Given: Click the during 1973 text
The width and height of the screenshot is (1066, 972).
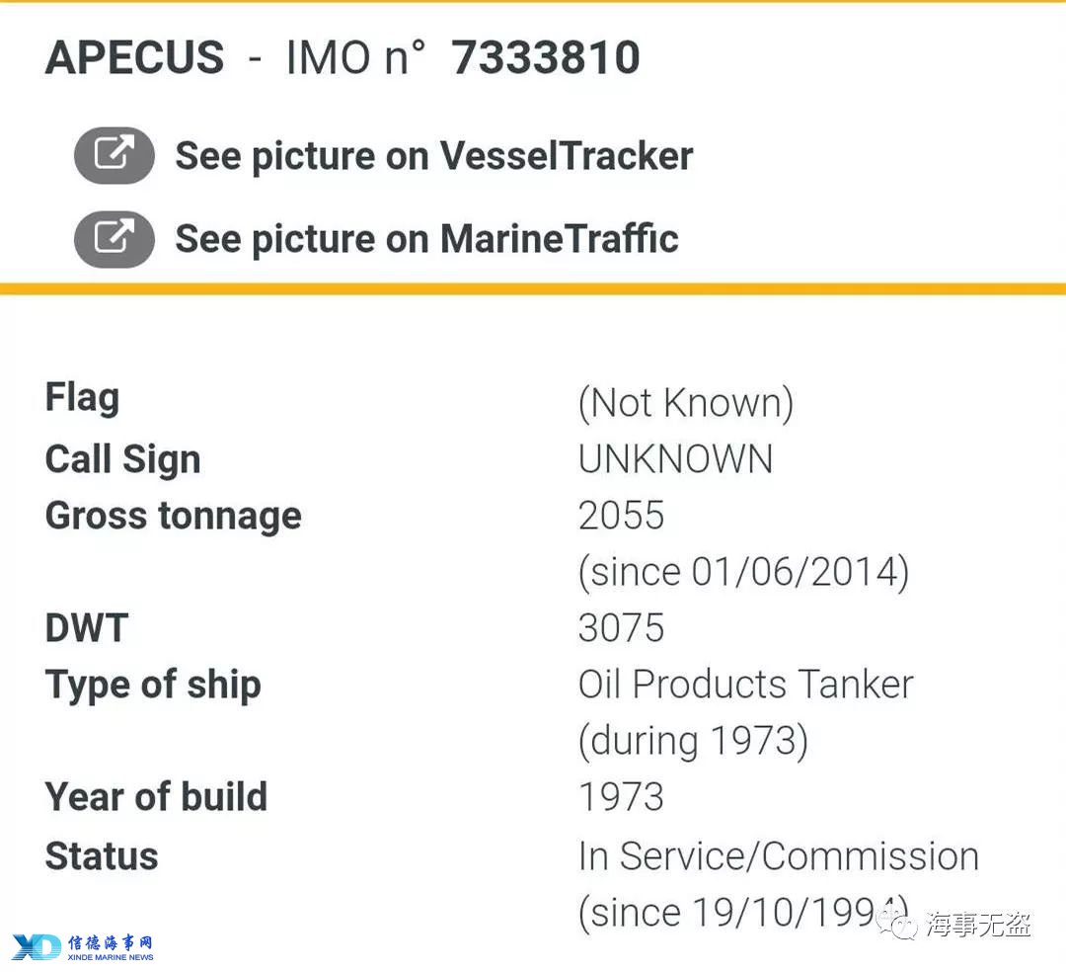Looking at the screenshot, I should (x=693, y=741).
